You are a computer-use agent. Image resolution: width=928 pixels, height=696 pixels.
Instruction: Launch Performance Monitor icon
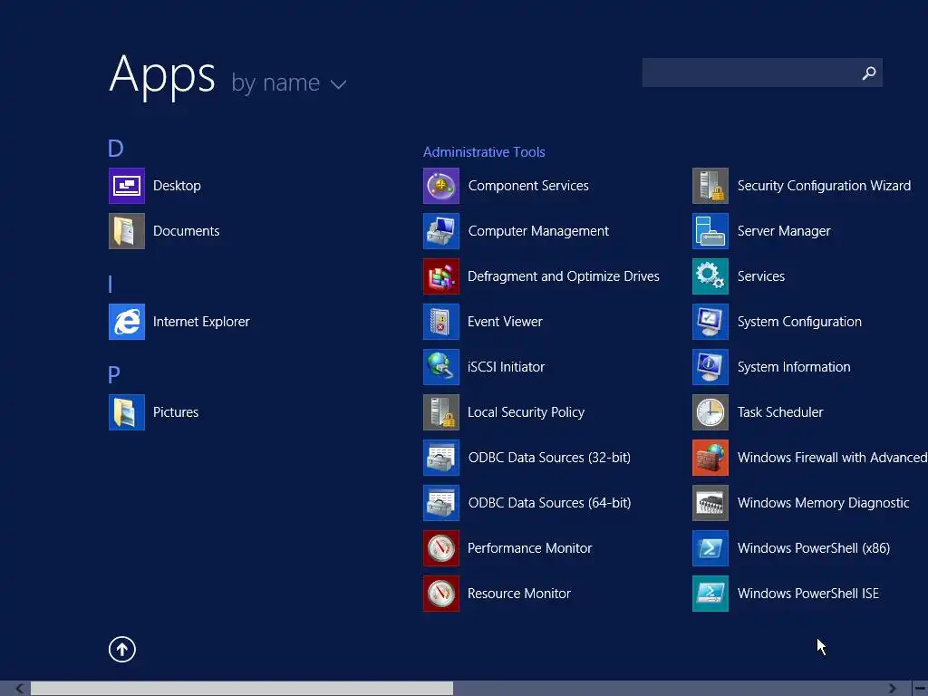coord(441,548)
